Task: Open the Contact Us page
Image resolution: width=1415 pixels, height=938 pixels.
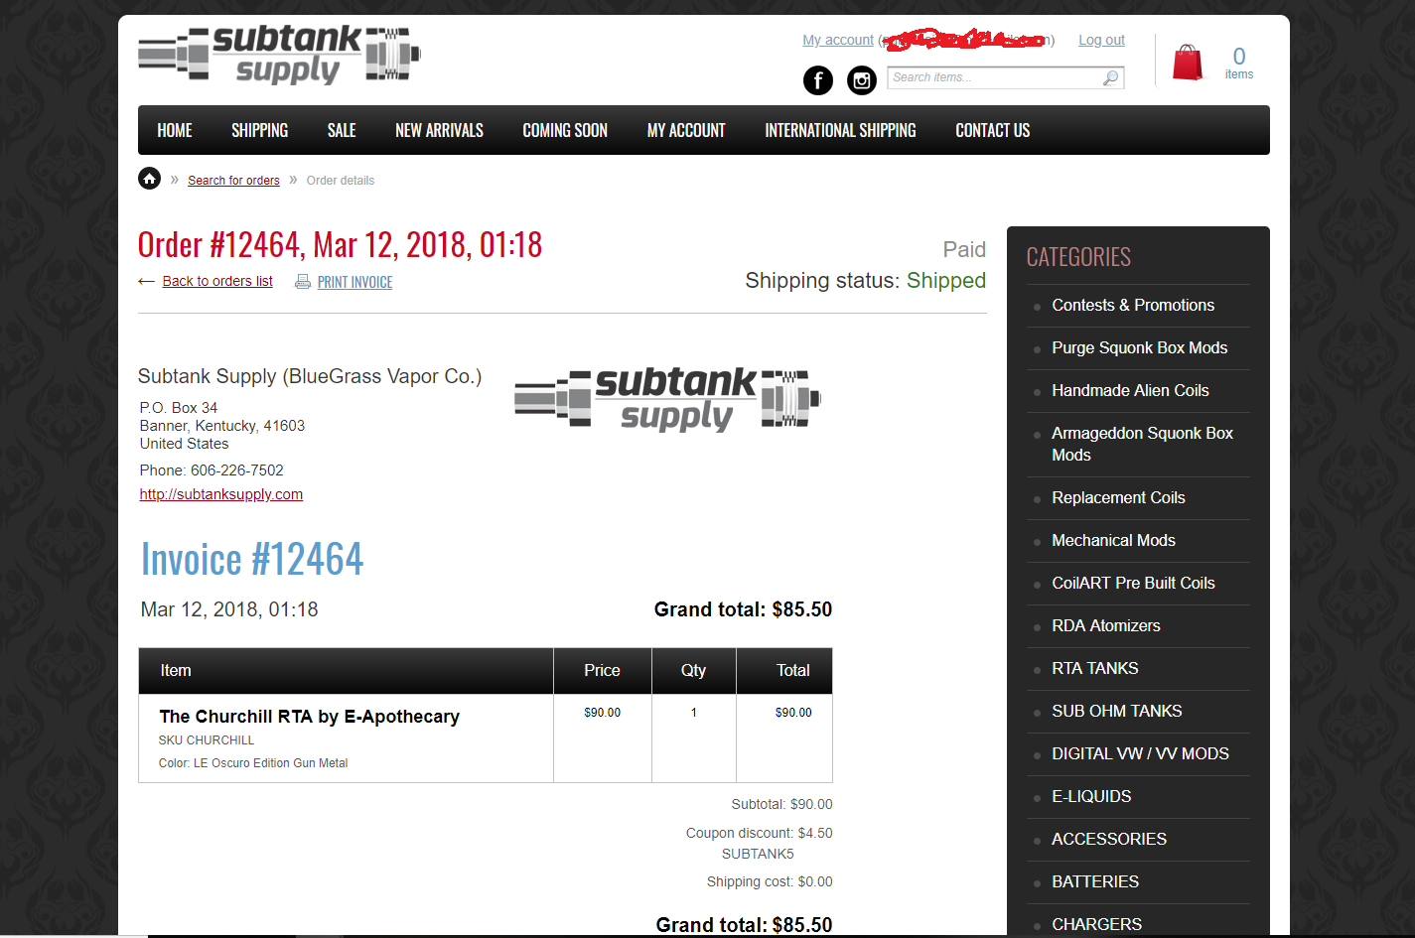Action: pos(992,130)
